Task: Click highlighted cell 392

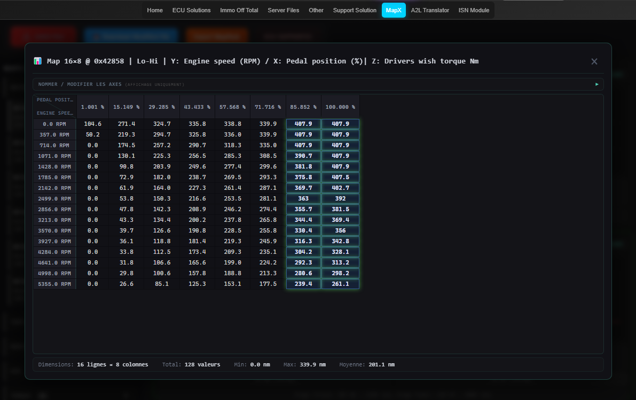Action: pos(340,198)
